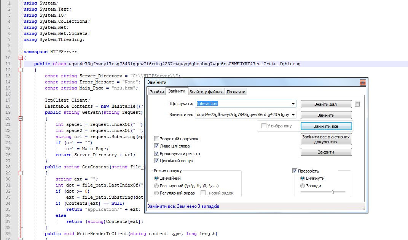The width and height of the screenshot is (408, 240).
Task: Click the transparency slider handle
Action: coord(333,192)
